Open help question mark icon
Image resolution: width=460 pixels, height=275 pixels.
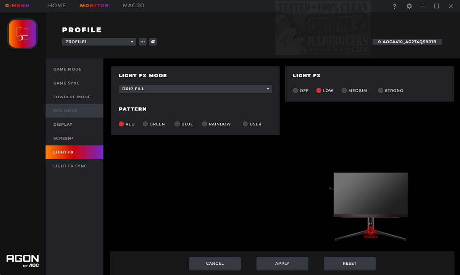tap(394, 6)
